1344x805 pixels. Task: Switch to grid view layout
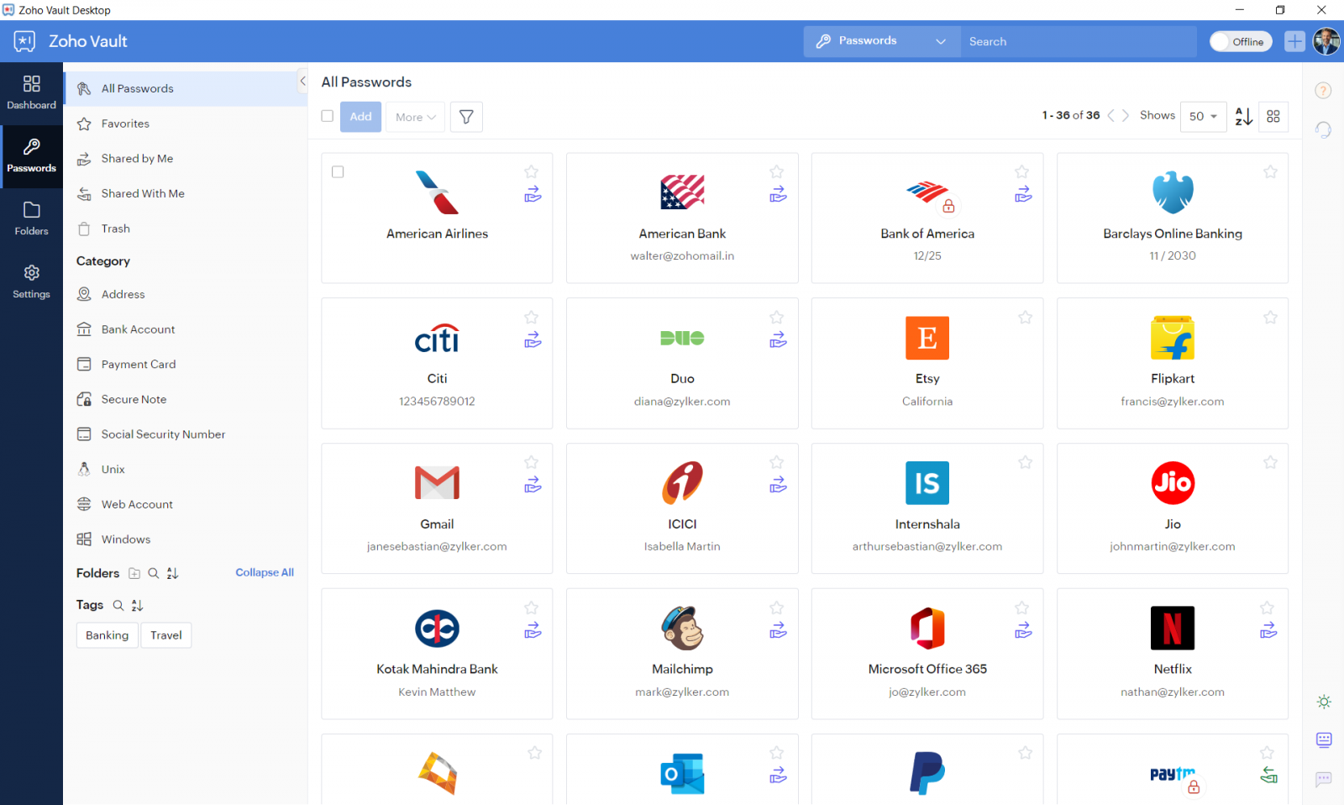point(1273,117)
